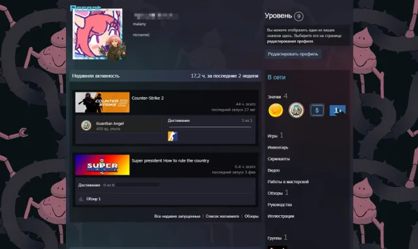Click Super president achievement progress bar
This screenshot has height=249, width=418.
138,185
